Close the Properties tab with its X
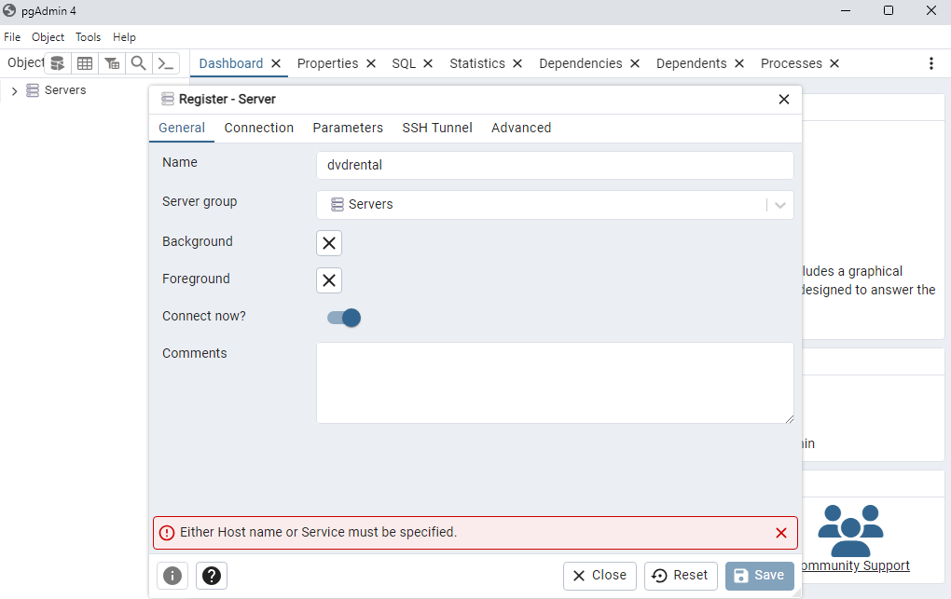Screen dimensions: 951x599 pyautogui.click(x=371, y=63)
